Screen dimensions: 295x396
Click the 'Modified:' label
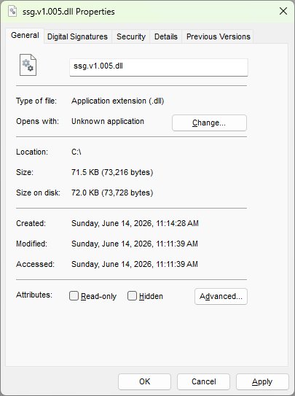click(x=31, y=244)
